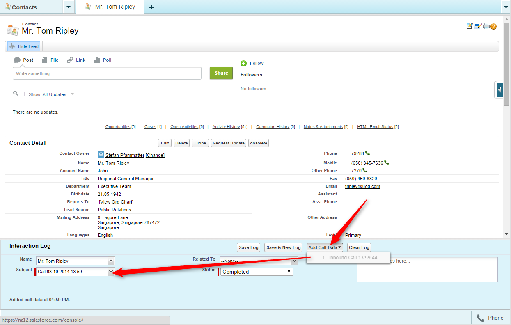Click the Share button
This screenshot has width=511, height=325.
tap(221, 73)
